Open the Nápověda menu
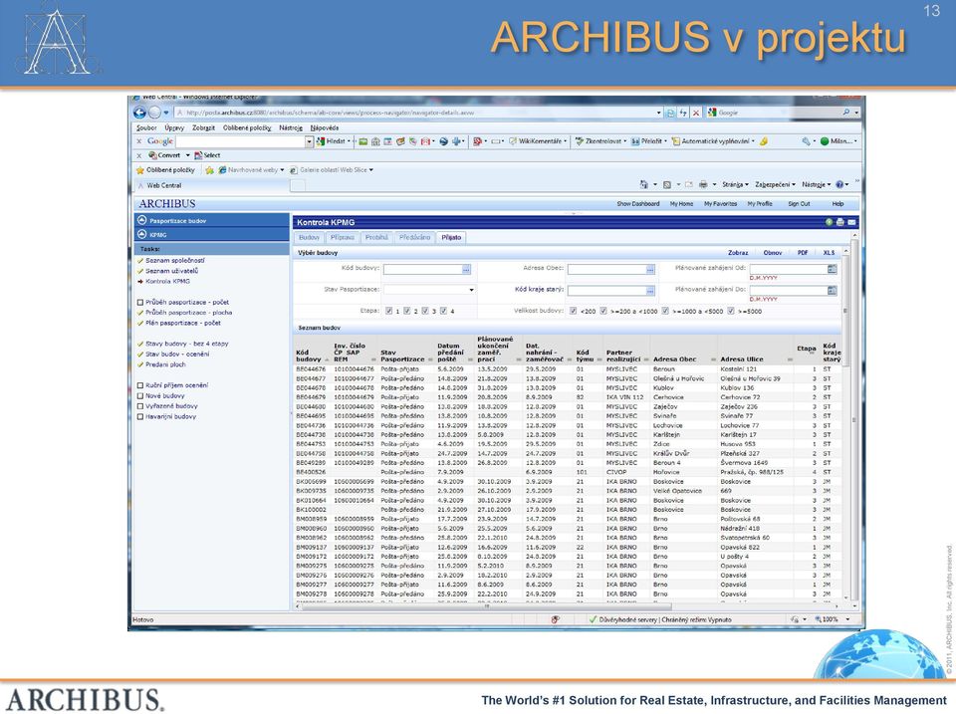The height and width of the screenshot is (714, 956). coord(325,128)
